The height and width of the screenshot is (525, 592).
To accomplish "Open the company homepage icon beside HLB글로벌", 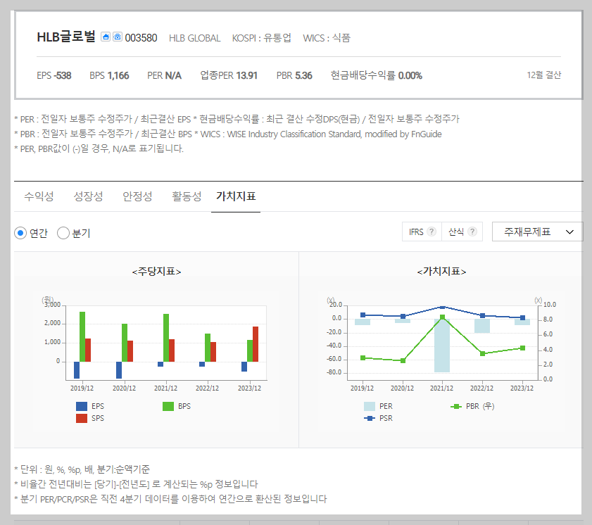I will (106, 37).
